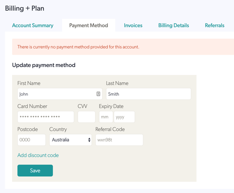Click the Save button
This screenshot has width=234, height=193.
coord(35,170)
